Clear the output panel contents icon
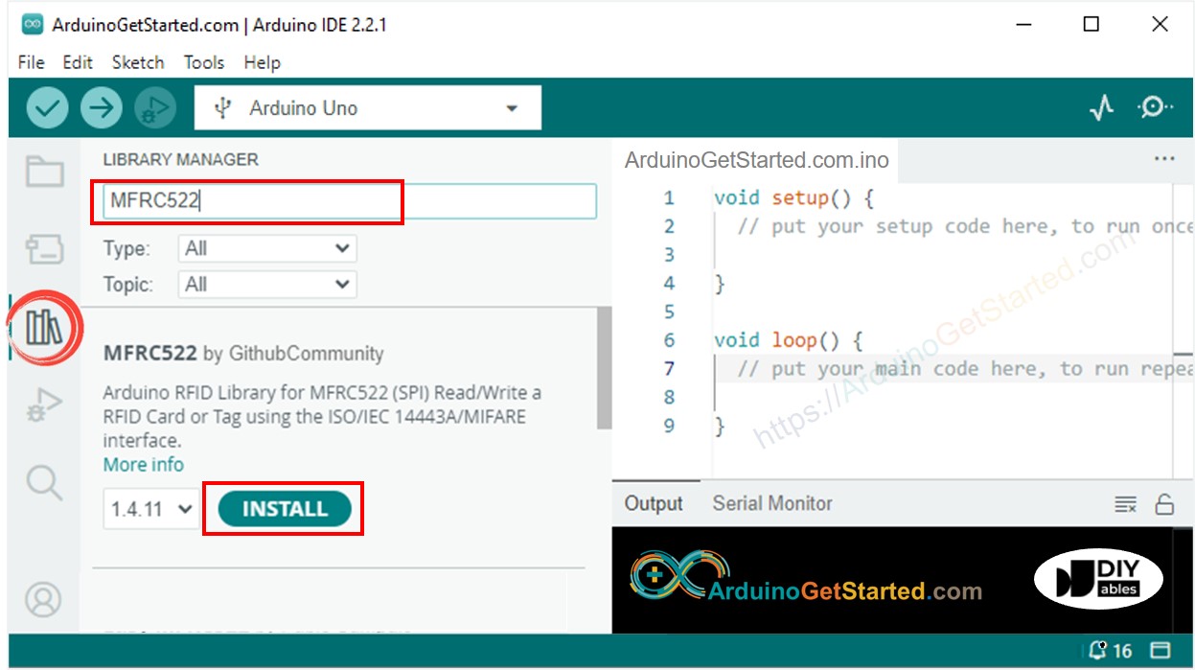Image resolution: width=1195 pixels, height=670 pixels. [x=1125, y=504]
